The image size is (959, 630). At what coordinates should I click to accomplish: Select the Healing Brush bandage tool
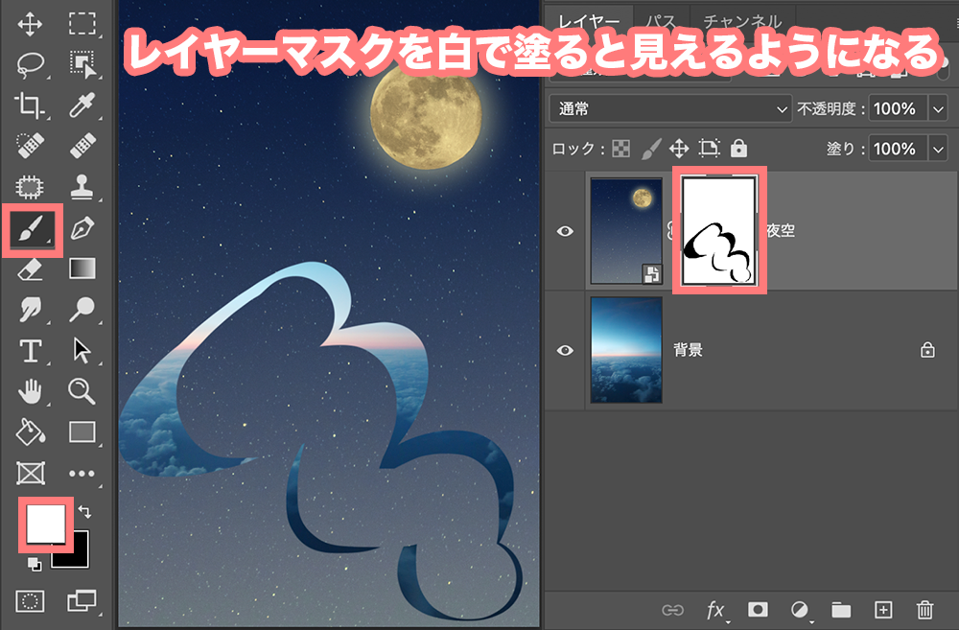point(82,146)
